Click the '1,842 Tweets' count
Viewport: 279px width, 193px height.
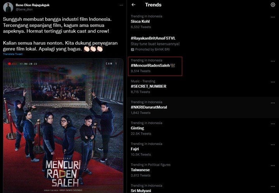coord(141,113)
